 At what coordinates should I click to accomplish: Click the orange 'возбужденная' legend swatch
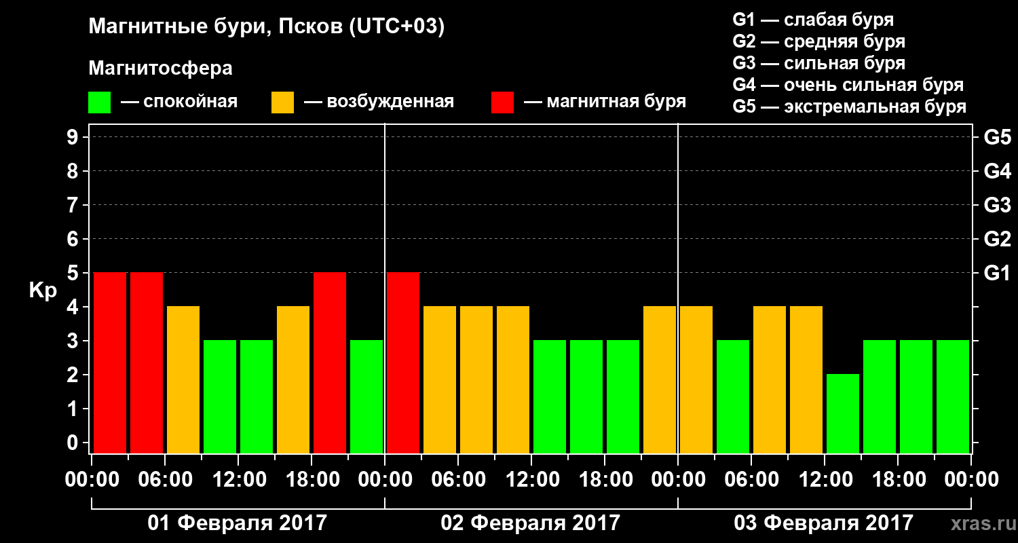282,102
